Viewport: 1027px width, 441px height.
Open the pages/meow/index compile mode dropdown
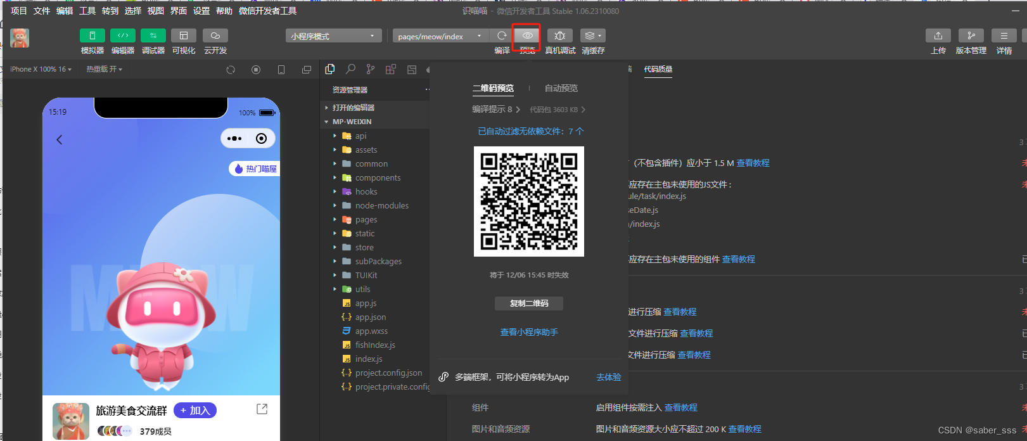pyautogui.click(x=441, y=36)
